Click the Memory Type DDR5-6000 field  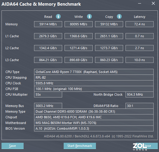tap(94, 111)
